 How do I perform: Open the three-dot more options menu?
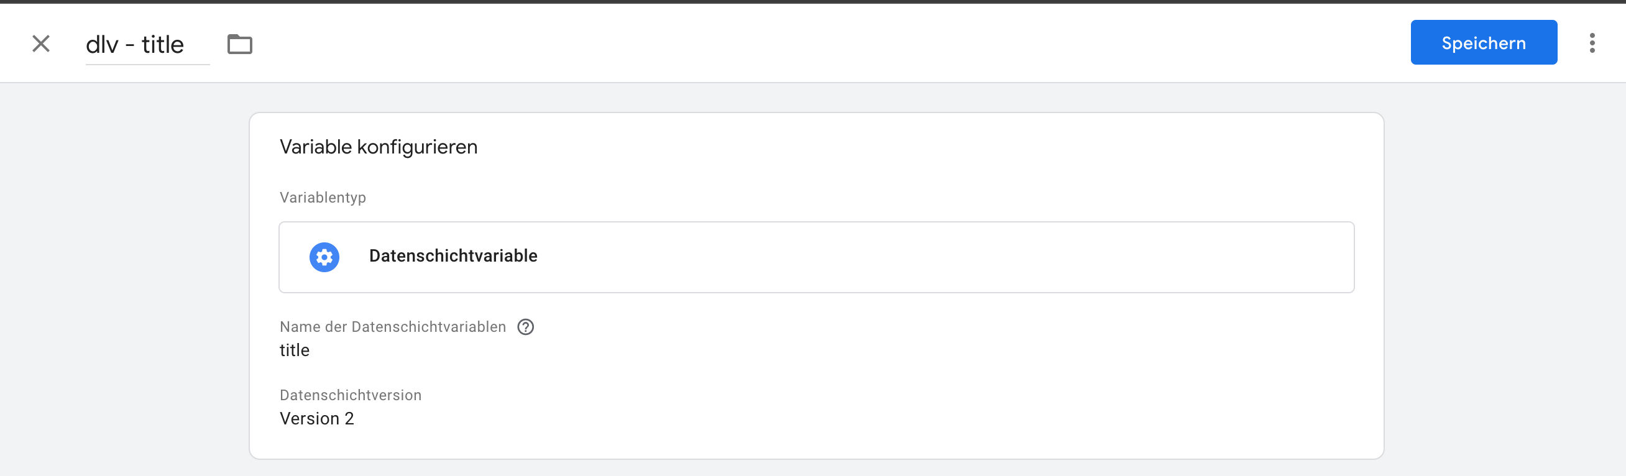tap(1592, 43)
